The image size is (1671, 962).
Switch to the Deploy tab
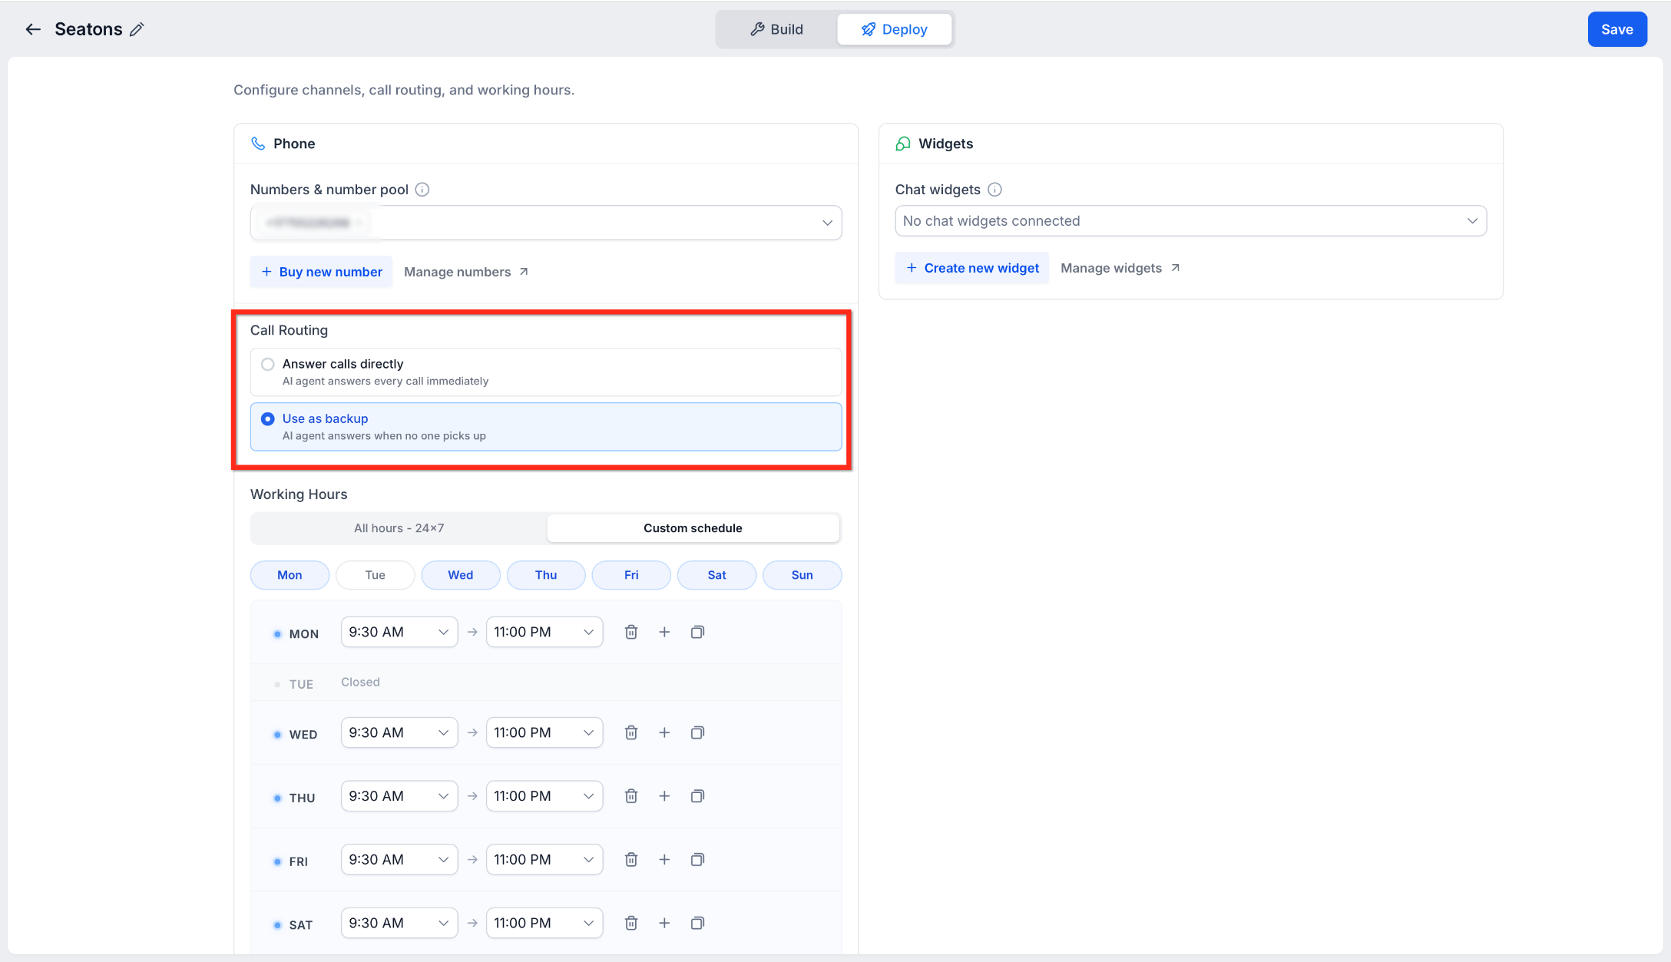coord(895,29)
